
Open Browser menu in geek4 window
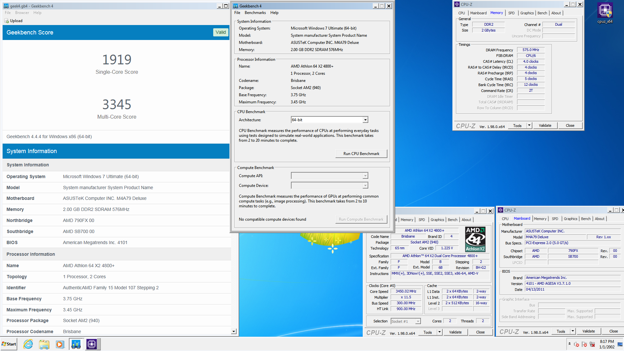(22, 13)
